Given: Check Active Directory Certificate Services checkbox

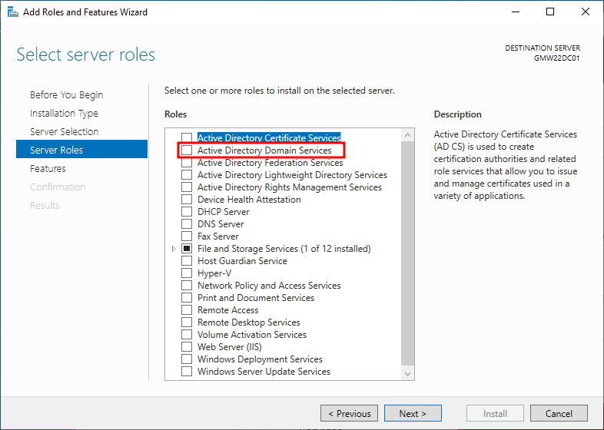Looking at the screenshot, I should click(x=187, y=137).
